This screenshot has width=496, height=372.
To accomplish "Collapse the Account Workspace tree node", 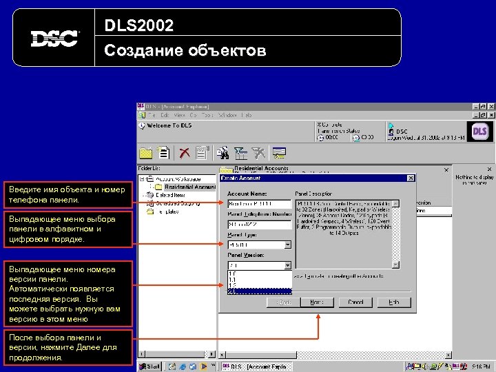I will [x=143, y=178].
